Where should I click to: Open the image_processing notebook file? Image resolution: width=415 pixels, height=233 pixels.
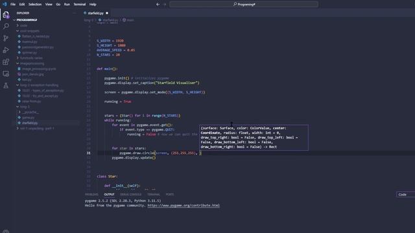click(x=39, y=69)
